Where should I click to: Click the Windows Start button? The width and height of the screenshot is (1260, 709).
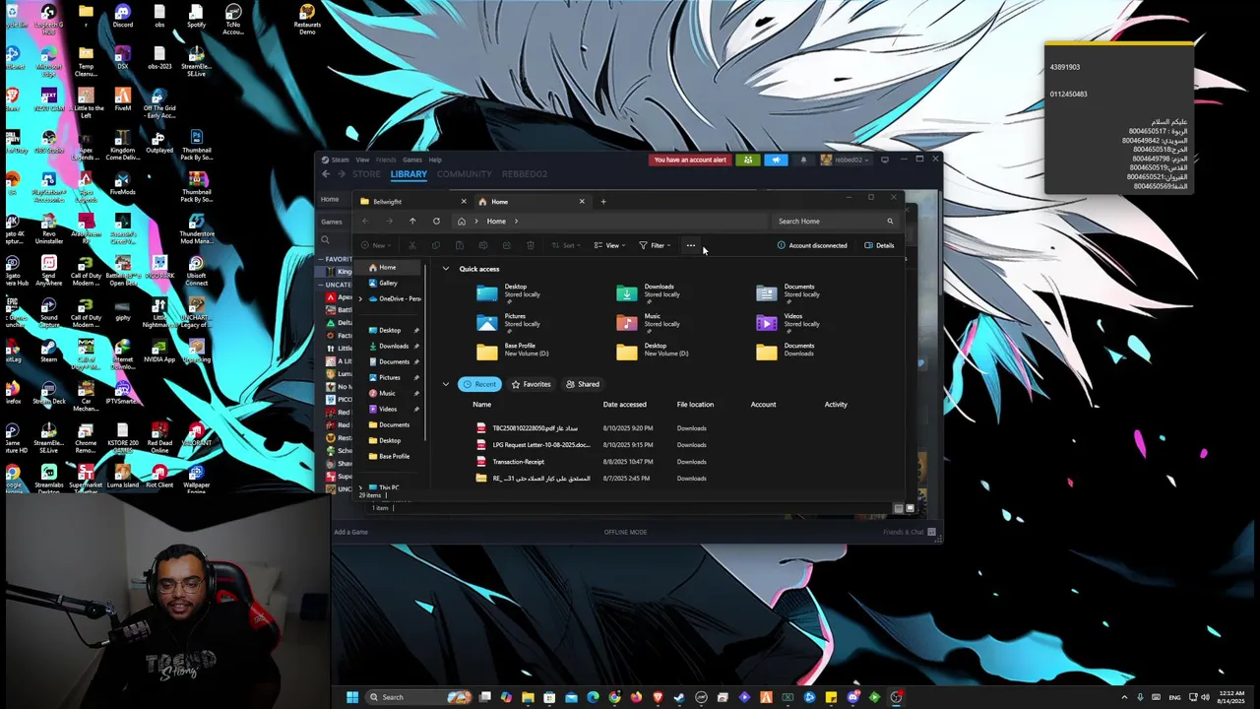point(352,697)
